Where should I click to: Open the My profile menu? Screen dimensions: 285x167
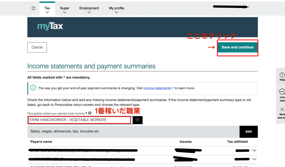pos(116,9)
